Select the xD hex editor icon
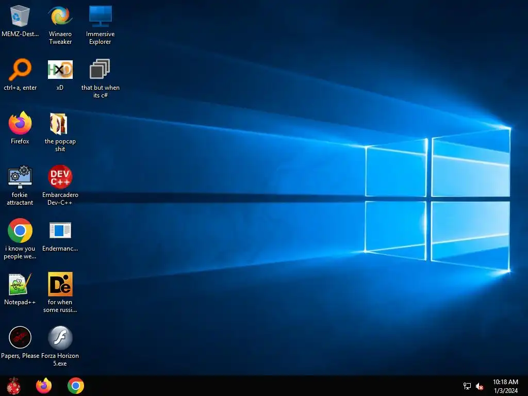The width and height of the screenshot is (528, 396). tap(60, 70)
